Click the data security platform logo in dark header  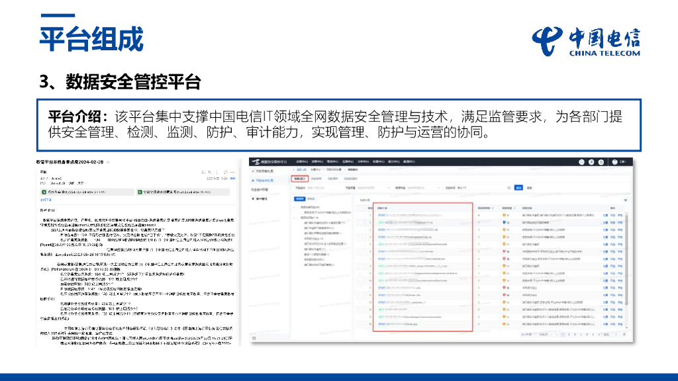pos(257,161)
